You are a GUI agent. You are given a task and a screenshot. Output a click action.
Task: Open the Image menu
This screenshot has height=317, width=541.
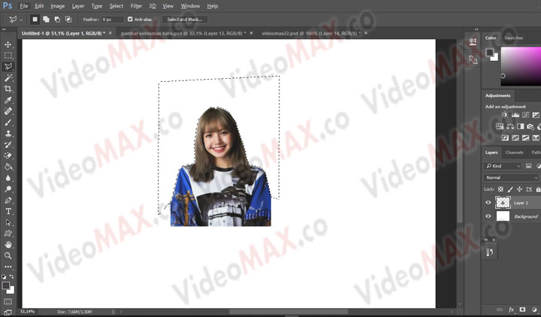[58, 6]
